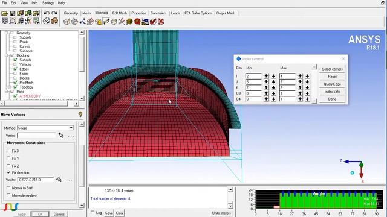The height and width of the screenshot is (217, 387).
Task: Enable the Fix X checkbox
Action: 8,151
